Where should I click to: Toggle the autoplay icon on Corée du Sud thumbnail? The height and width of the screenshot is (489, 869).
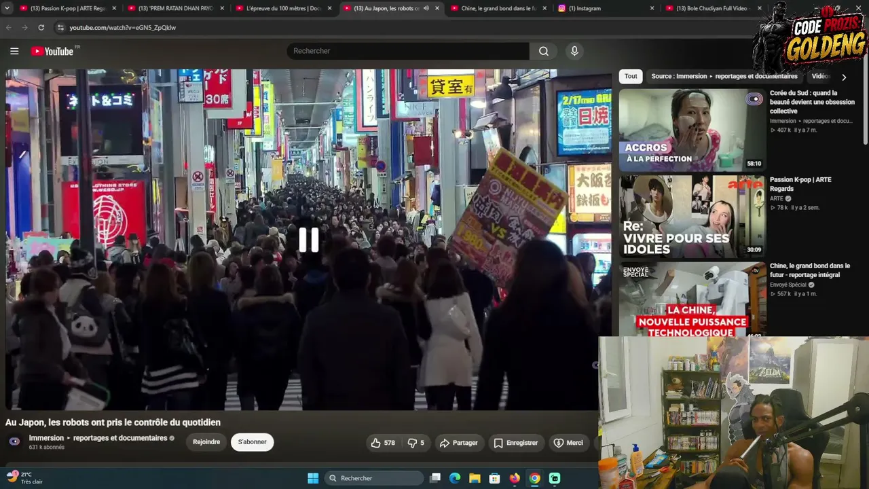pyautogui.click(x=754, y=99)
